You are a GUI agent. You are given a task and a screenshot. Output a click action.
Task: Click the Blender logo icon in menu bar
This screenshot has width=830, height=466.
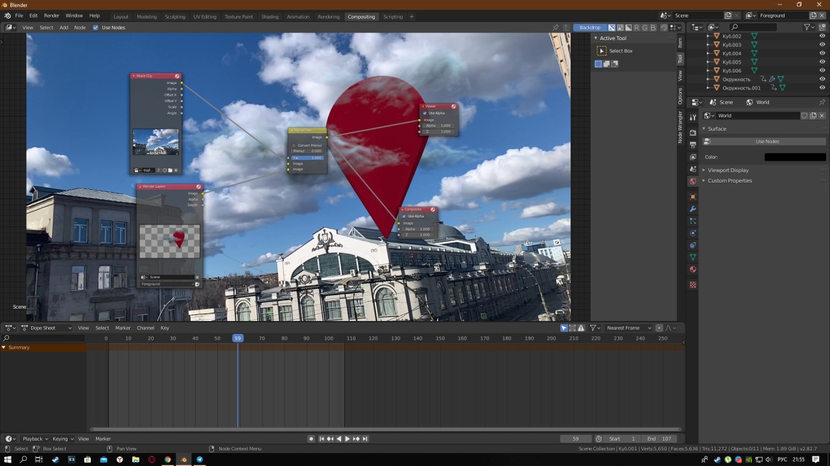tap(7, 16)
